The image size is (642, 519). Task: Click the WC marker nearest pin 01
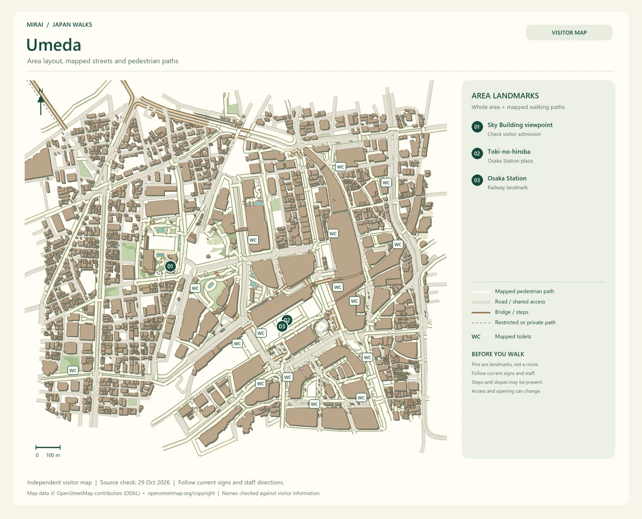point(195,288)
